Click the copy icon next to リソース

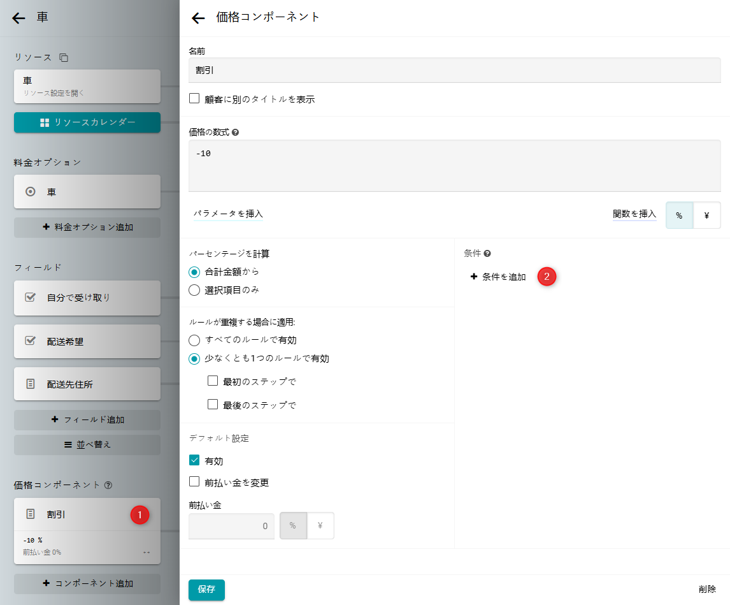tap(64, 57)
